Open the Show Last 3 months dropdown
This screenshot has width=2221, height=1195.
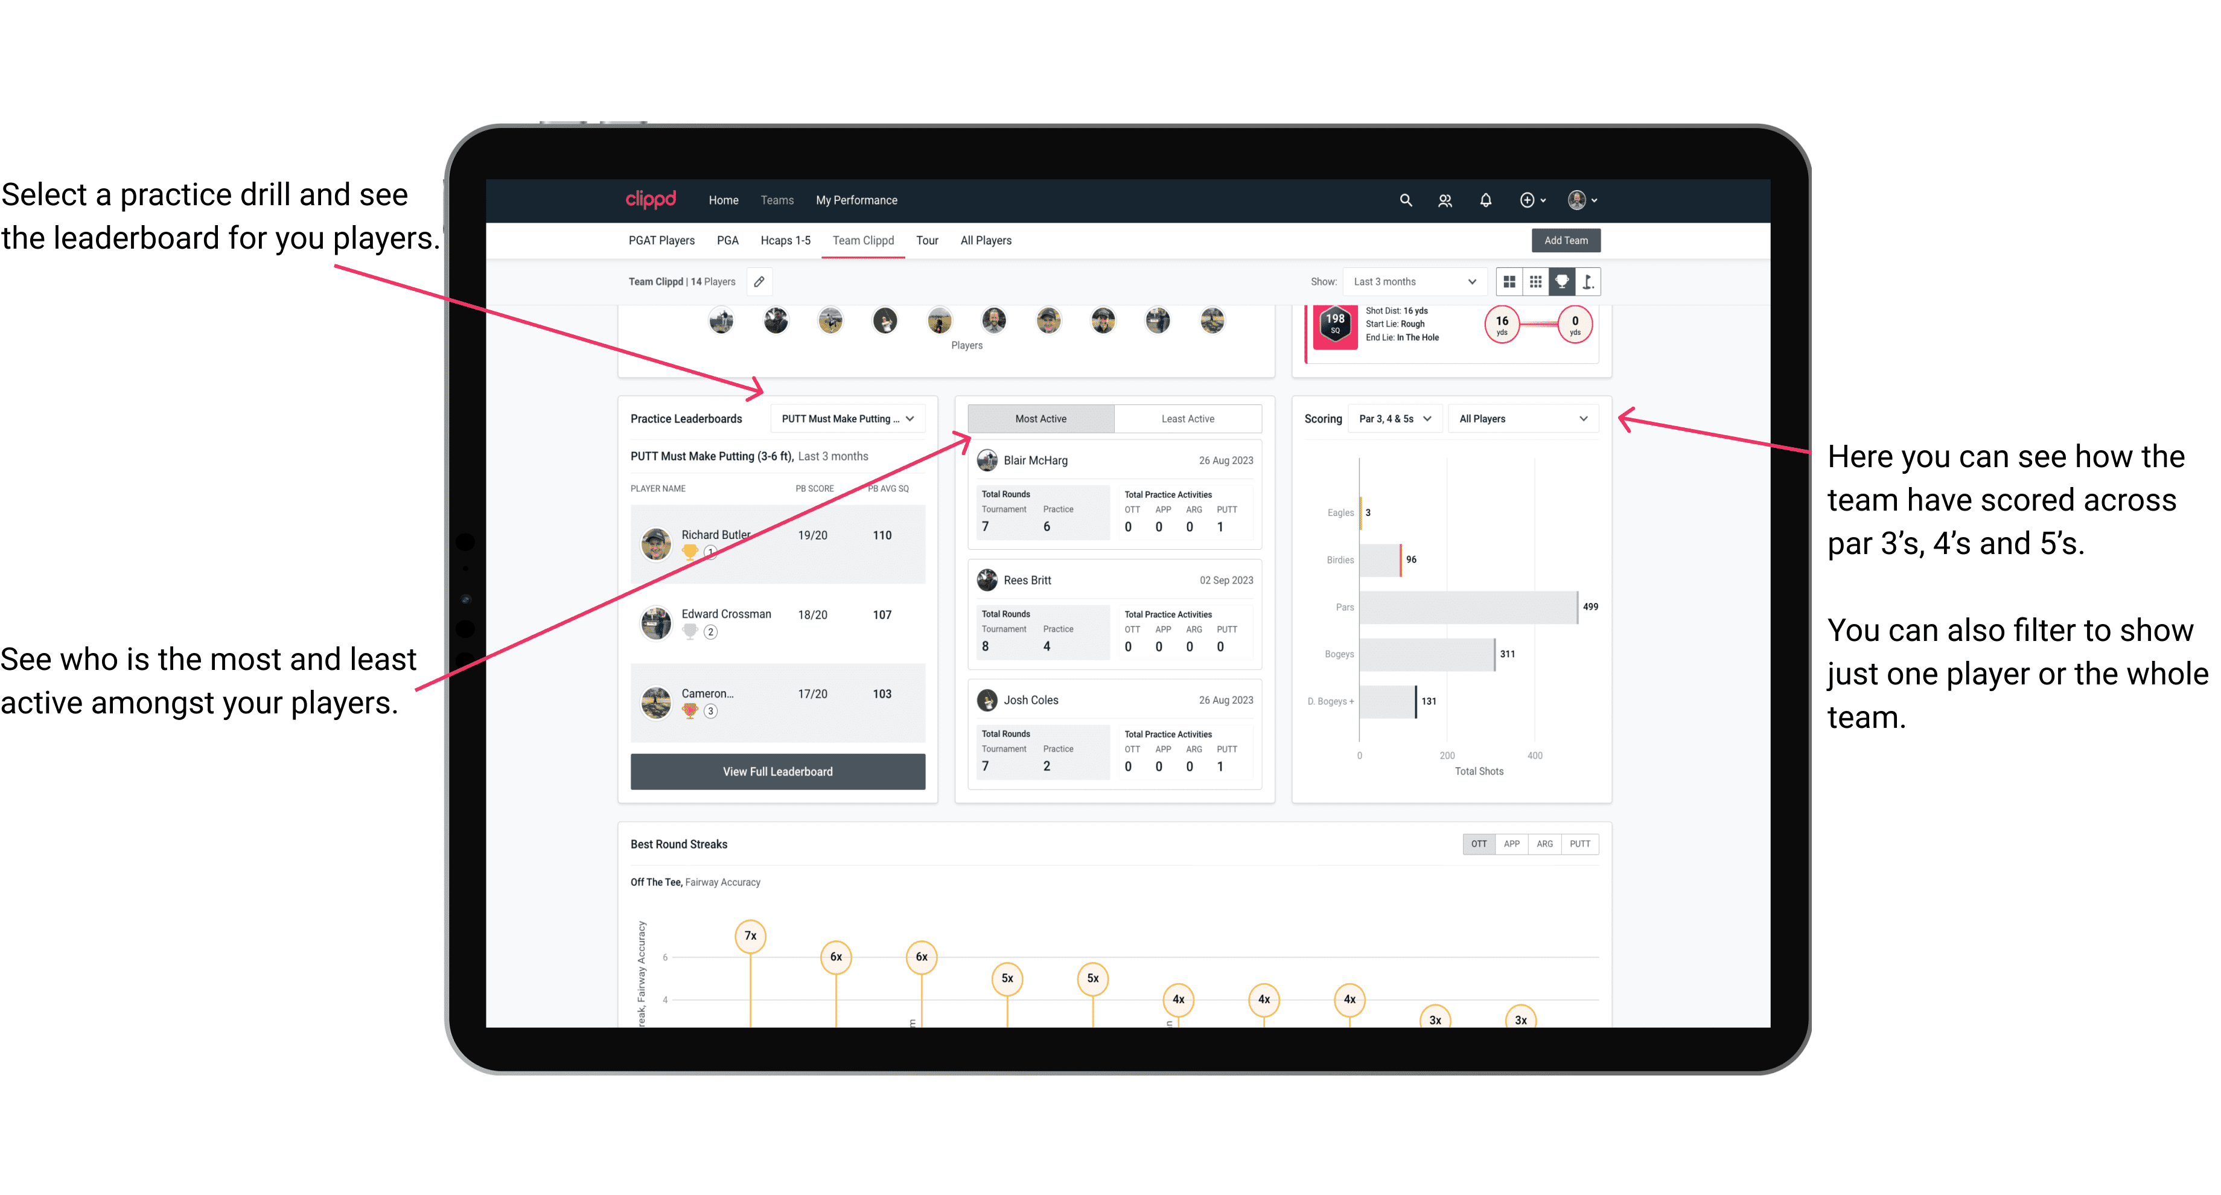click(x=1413, y=281)
